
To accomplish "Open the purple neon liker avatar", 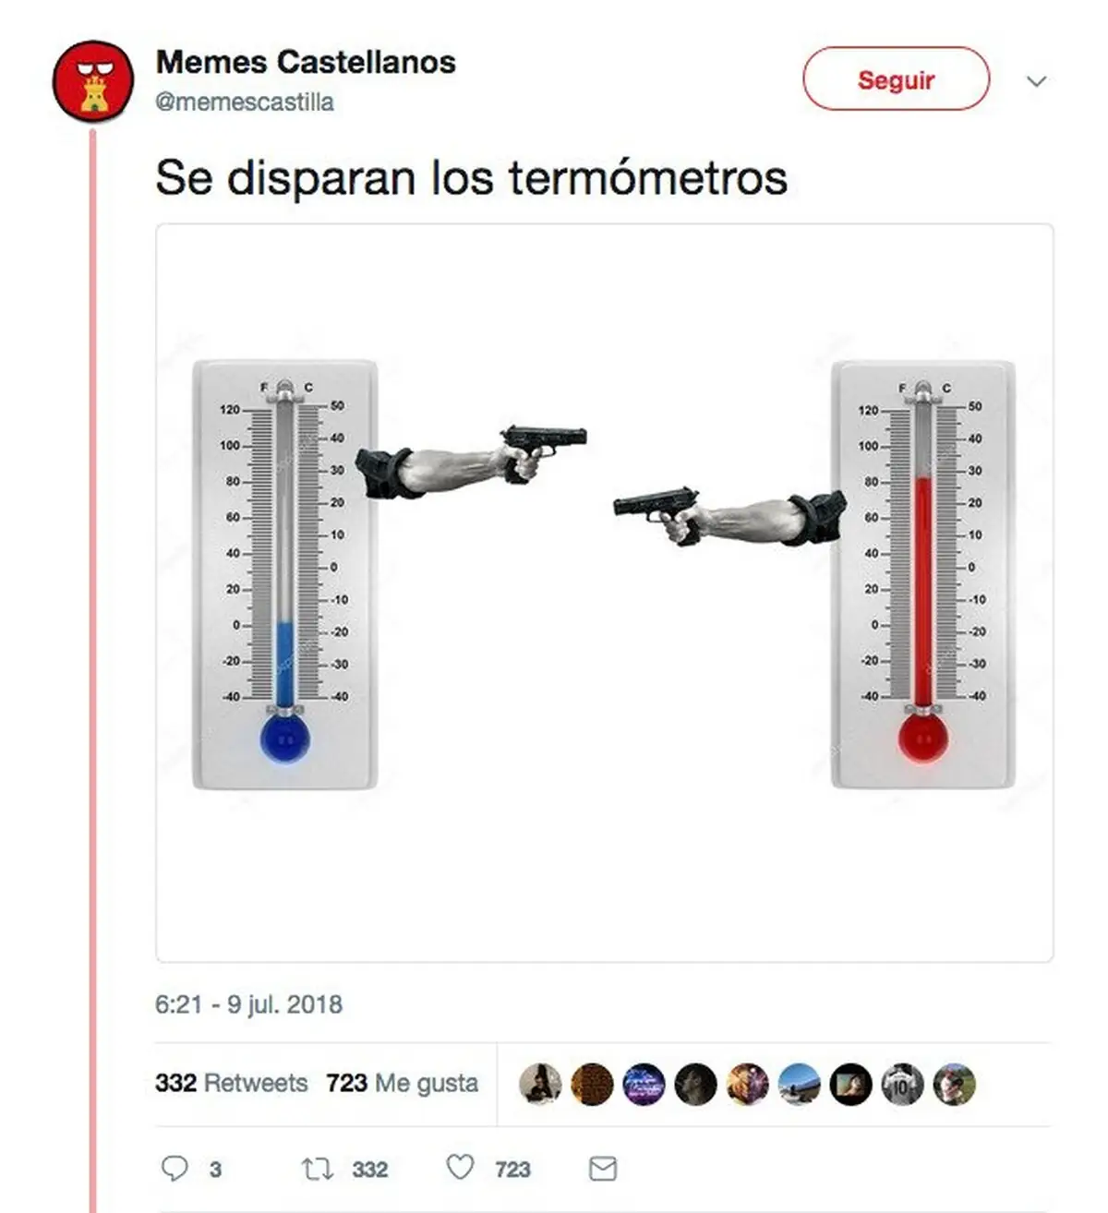I will (x=644, y=1084).
